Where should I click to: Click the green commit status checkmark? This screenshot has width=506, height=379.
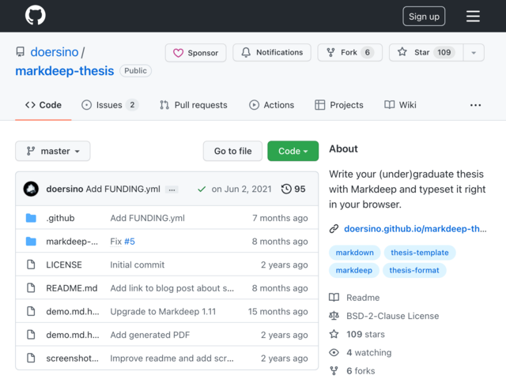tap(202, 189)
